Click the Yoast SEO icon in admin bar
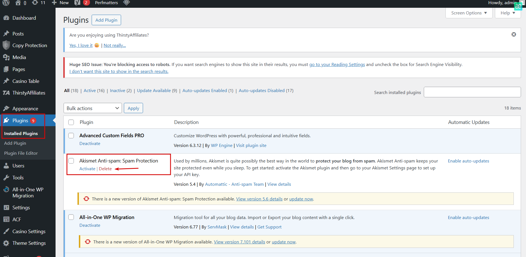The image size is (526, 257). 77,3
